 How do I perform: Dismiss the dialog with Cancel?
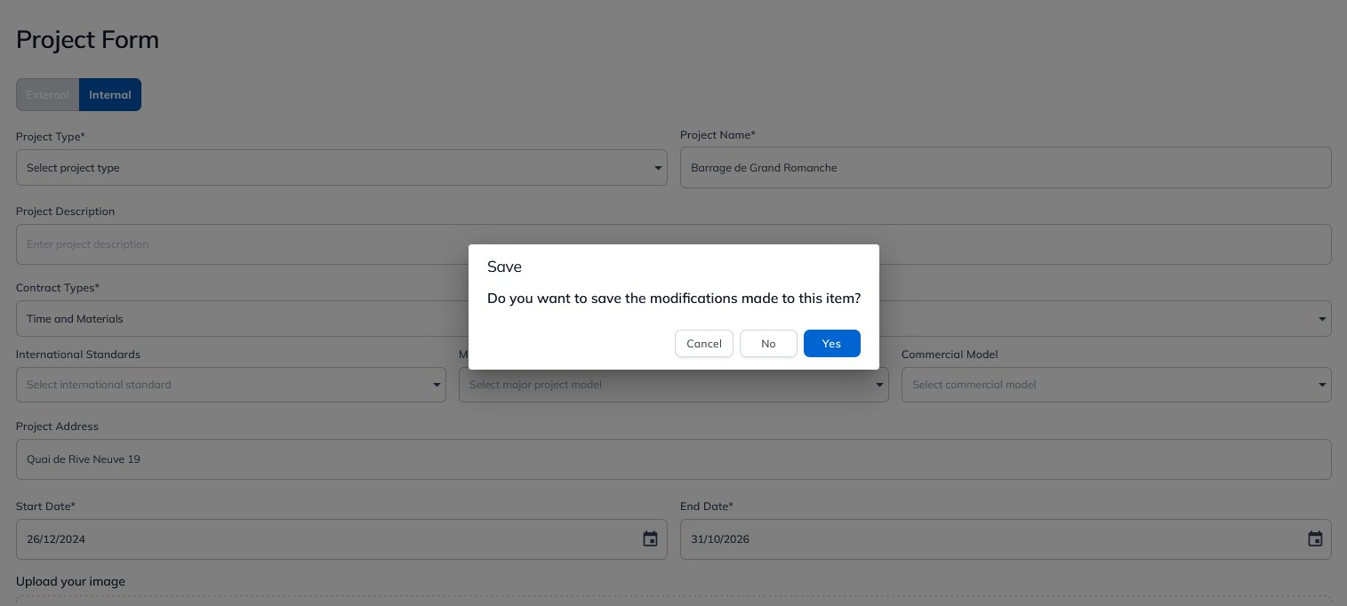click(x=704, y=344)
